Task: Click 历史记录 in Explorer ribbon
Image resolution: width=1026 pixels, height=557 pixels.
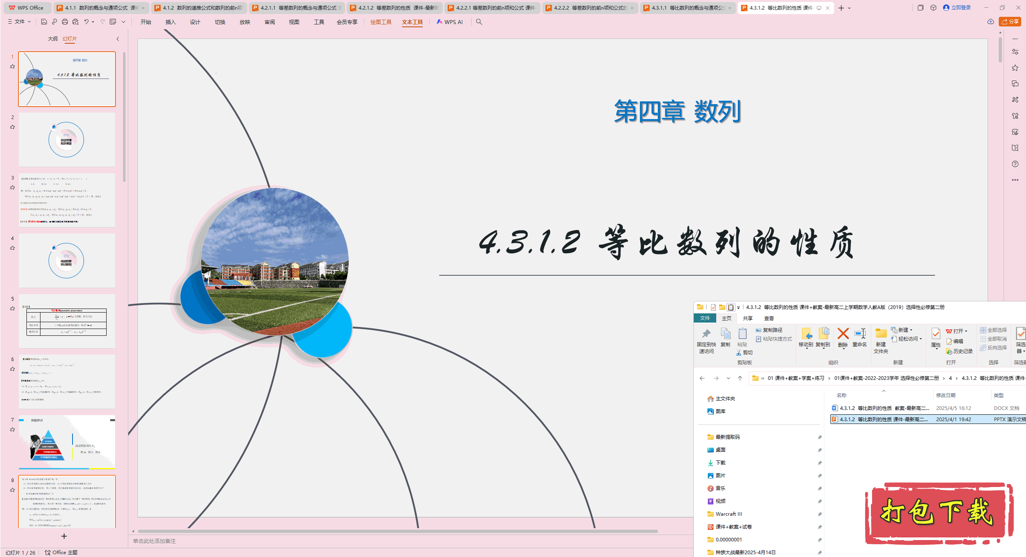Action: coord(959,351)
